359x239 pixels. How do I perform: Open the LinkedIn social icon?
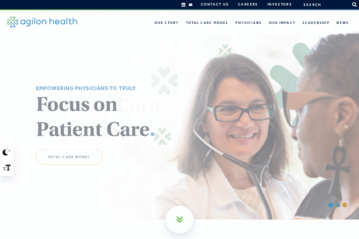click(x=183, y=5)
